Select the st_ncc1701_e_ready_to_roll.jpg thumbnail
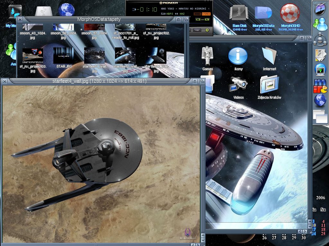 pyautogui.click(x=125, y=27)
